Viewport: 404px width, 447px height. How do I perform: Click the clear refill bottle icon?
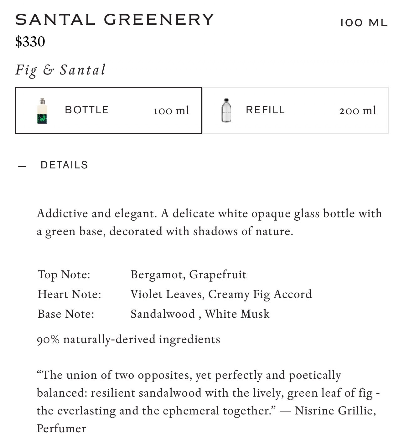(x=226, y=110)
